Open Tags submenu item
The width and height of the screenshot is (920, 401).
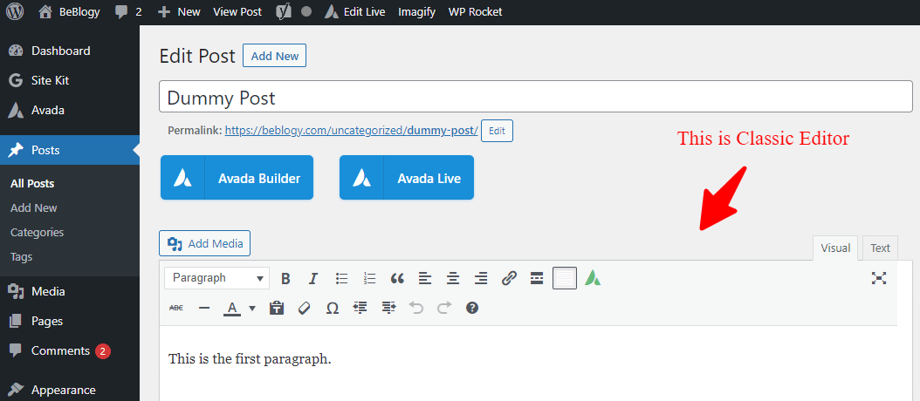pos(21,257)
